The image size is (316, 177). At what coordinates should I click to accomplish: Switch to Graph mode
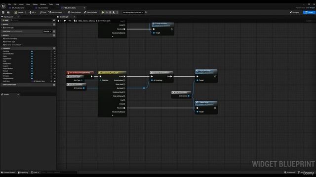click(309, 12)
